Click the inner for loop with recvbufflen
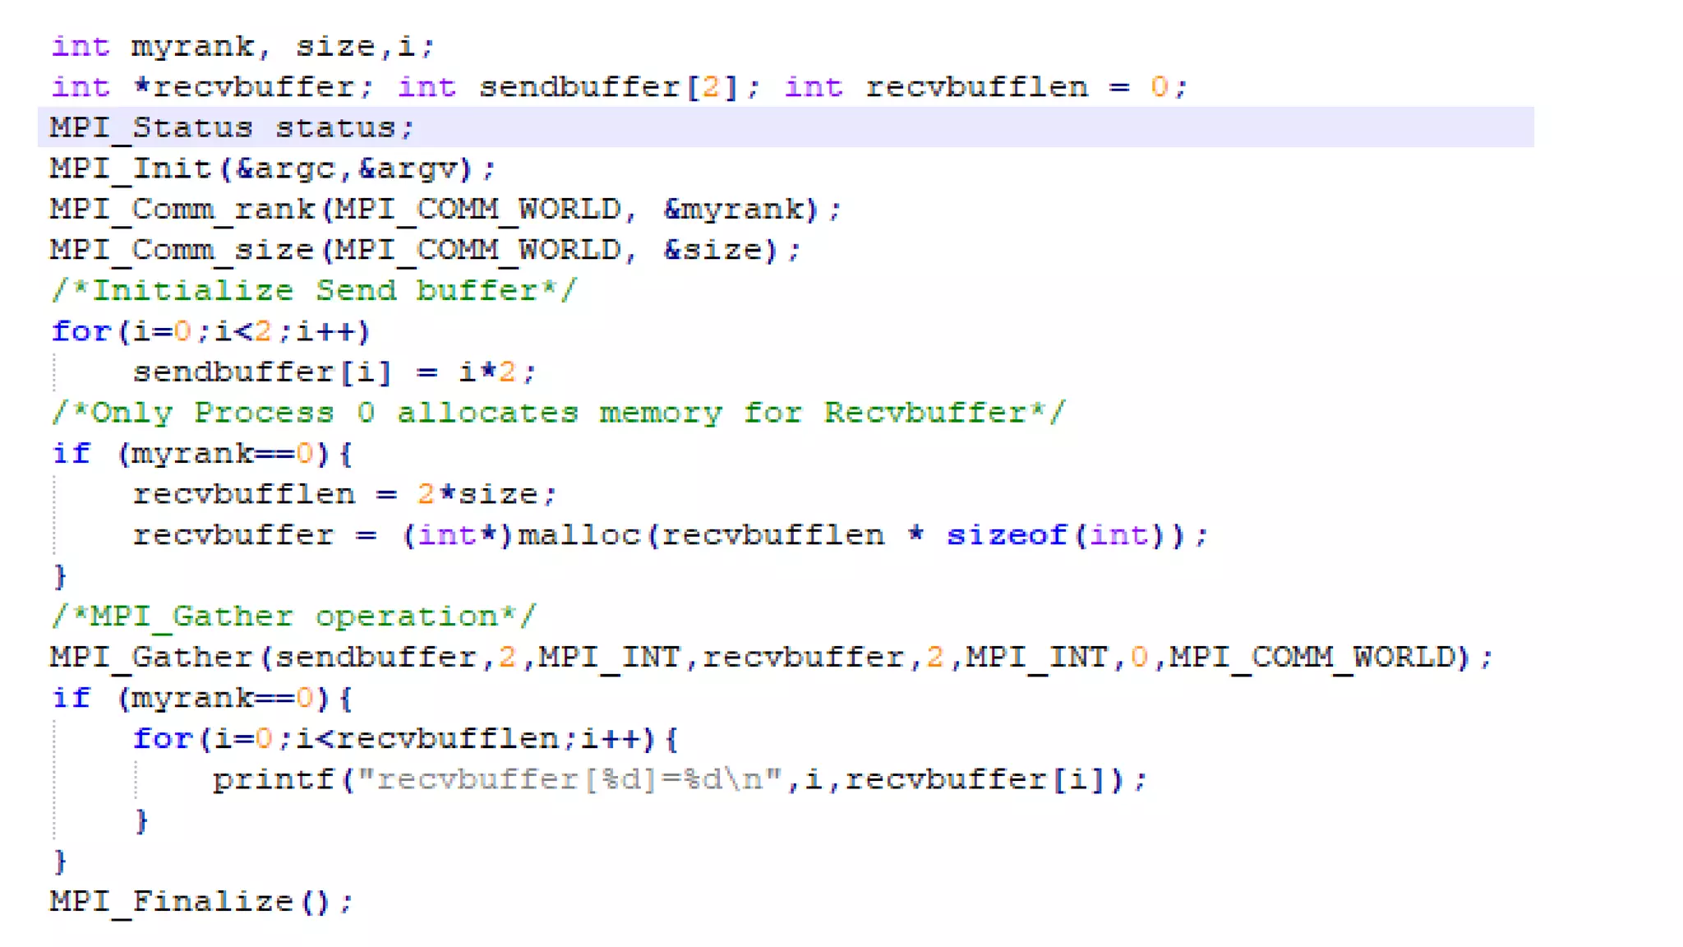This screenshot has height=947, width=1683. 404,738
